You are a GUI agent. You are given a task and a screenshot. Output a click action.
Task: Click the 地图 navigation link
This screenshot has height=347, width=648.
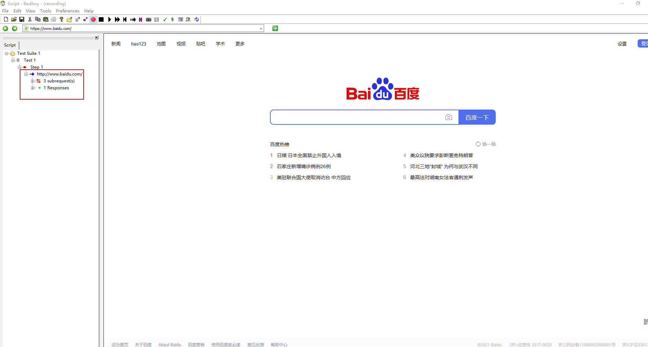161,44
